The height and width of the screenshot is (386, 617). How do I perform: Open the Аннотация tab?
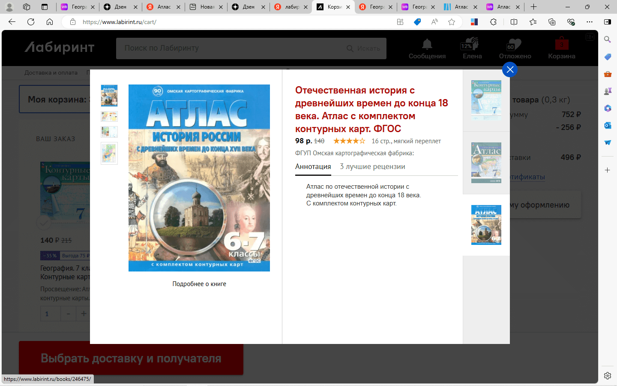point(313,166)
